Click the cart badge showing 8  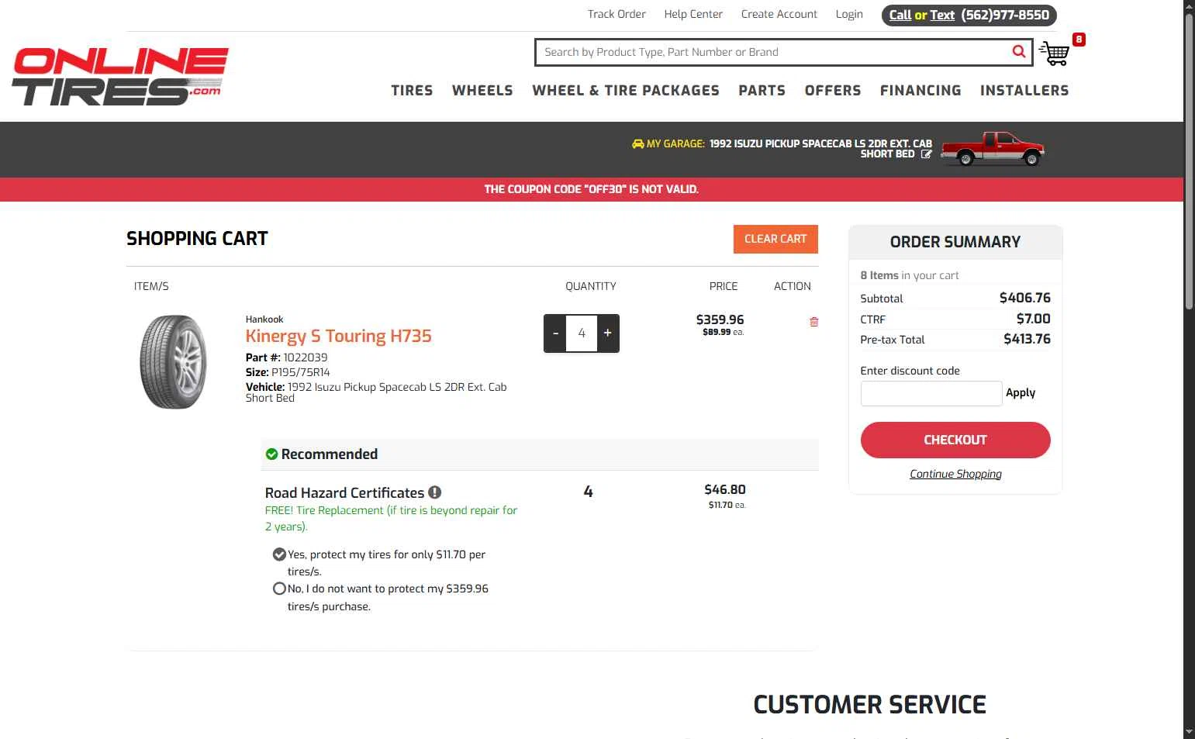point(1079,40)
